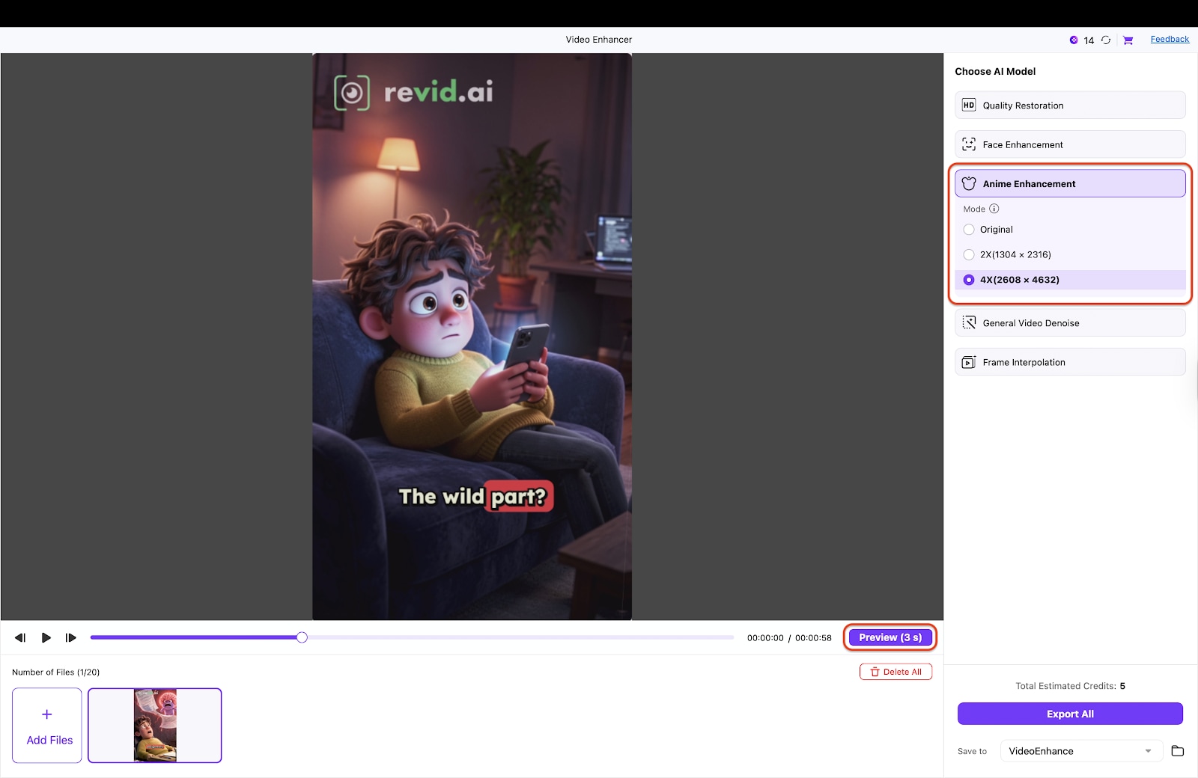
Task: Click the Anime Enhancement bear icon
Action: point(969,183)
